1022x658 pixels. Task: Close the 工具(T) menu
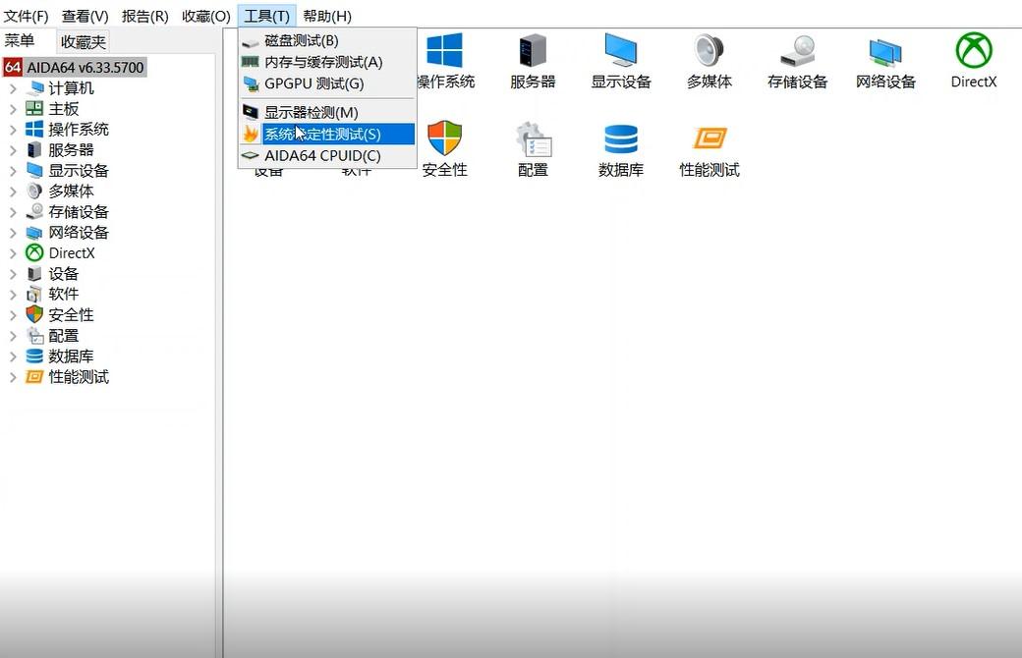pyautogui.click(x=266, y=16)
